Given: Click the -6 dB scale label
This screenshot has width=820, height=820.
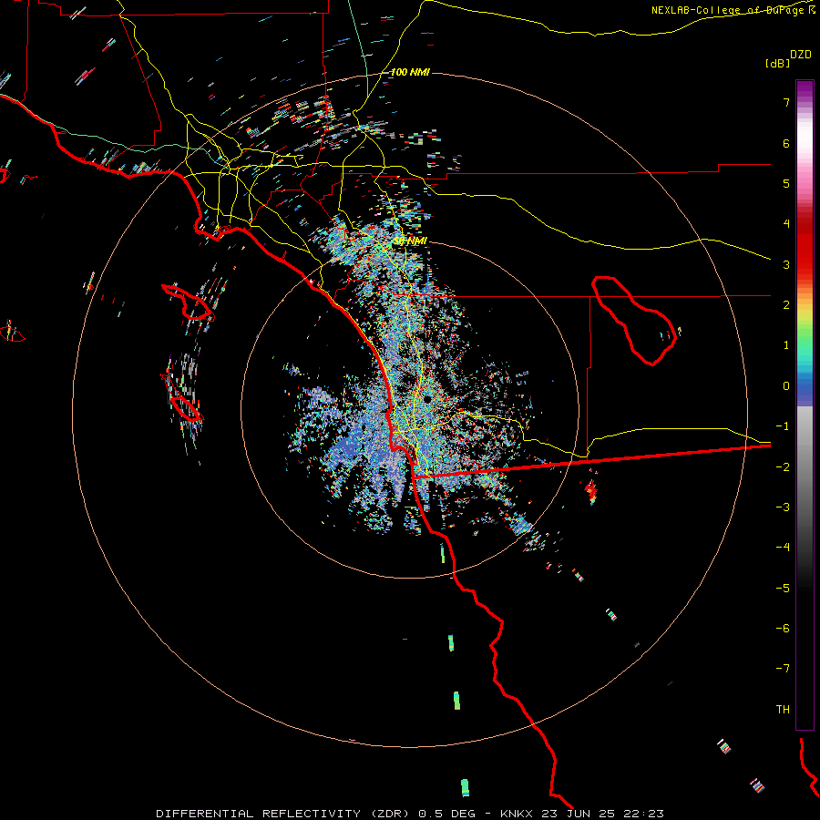Looking at the screenshot, I should click(x=783, y=628).
